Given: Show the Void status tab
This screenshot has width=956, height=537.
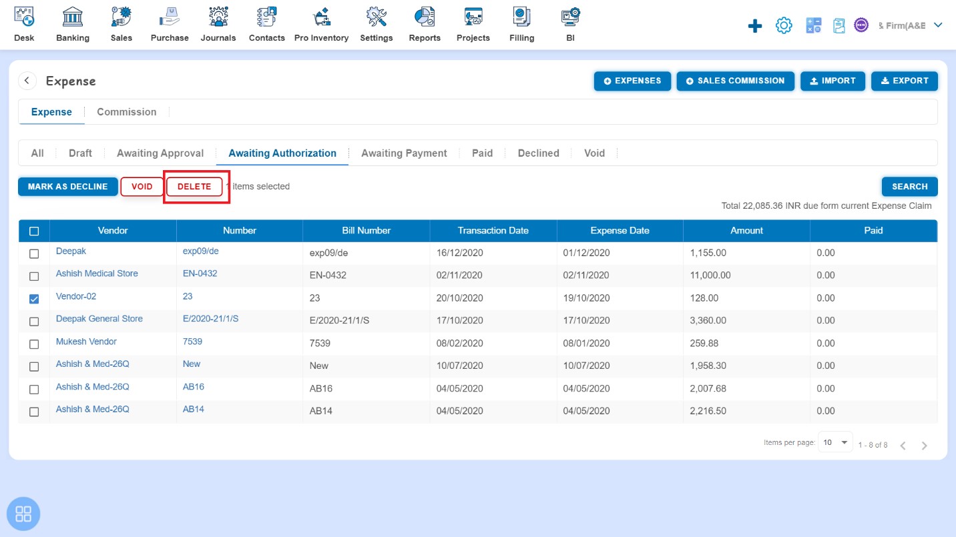Looking at the screenshot, I should 594,153.
